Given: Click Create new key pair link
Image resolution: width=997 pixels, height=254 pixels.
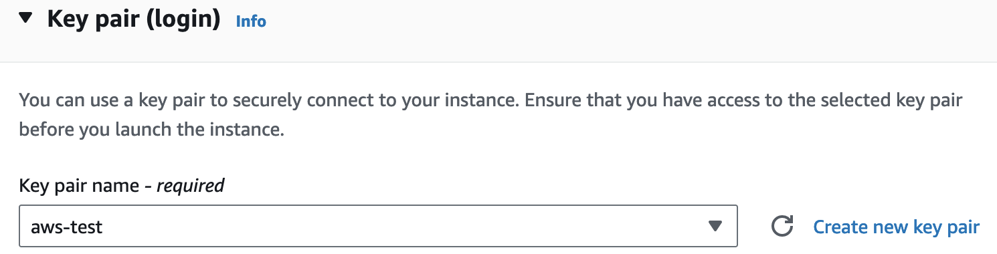Looking at the screenshot, I should [x=896, y=227].
